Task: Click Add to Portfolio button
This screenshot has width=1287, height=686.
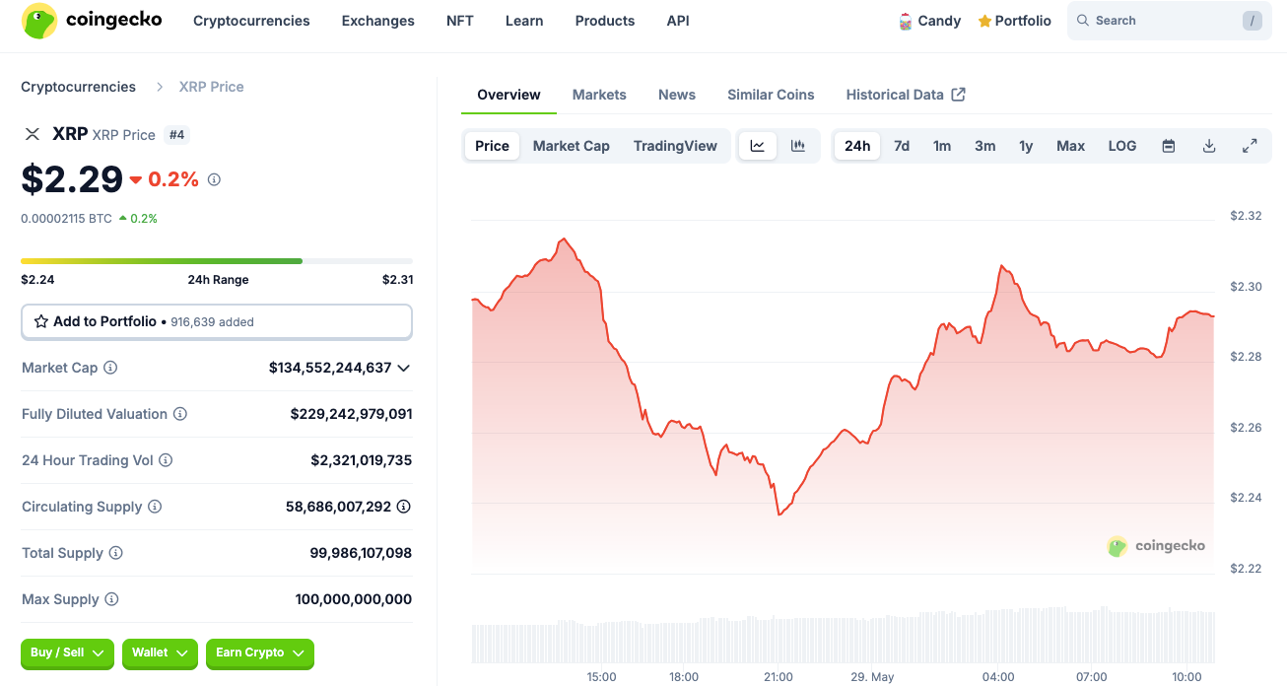Action: click(217, 321)
